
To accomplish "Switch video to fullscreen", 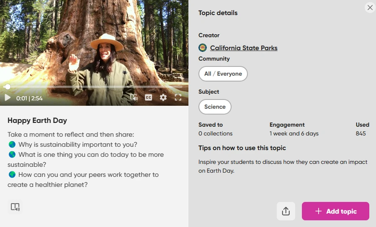I will (x=178, y=97).
